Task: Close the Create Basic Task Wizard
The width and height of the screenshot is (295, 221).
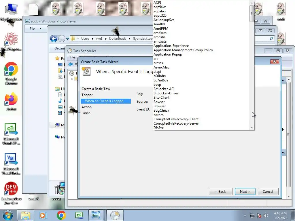Action: pos(275,62)
